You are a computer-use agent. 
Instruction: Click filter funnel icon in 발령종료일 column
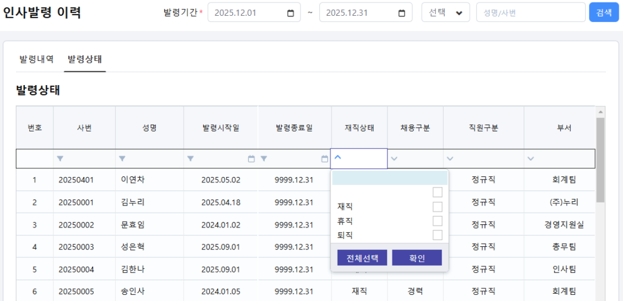pos(264,159)
